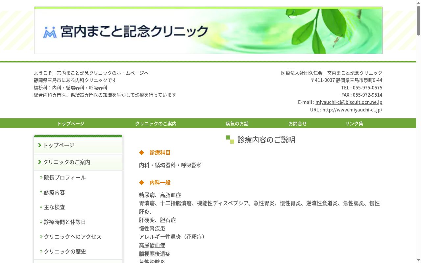Click the 診療科目 section heading
The height and width of the screenshot is (263, 421).
pos(160,153)
